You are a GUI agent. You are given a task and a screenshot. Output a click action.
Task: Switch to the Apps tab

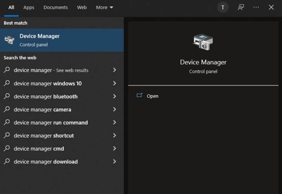29,7
